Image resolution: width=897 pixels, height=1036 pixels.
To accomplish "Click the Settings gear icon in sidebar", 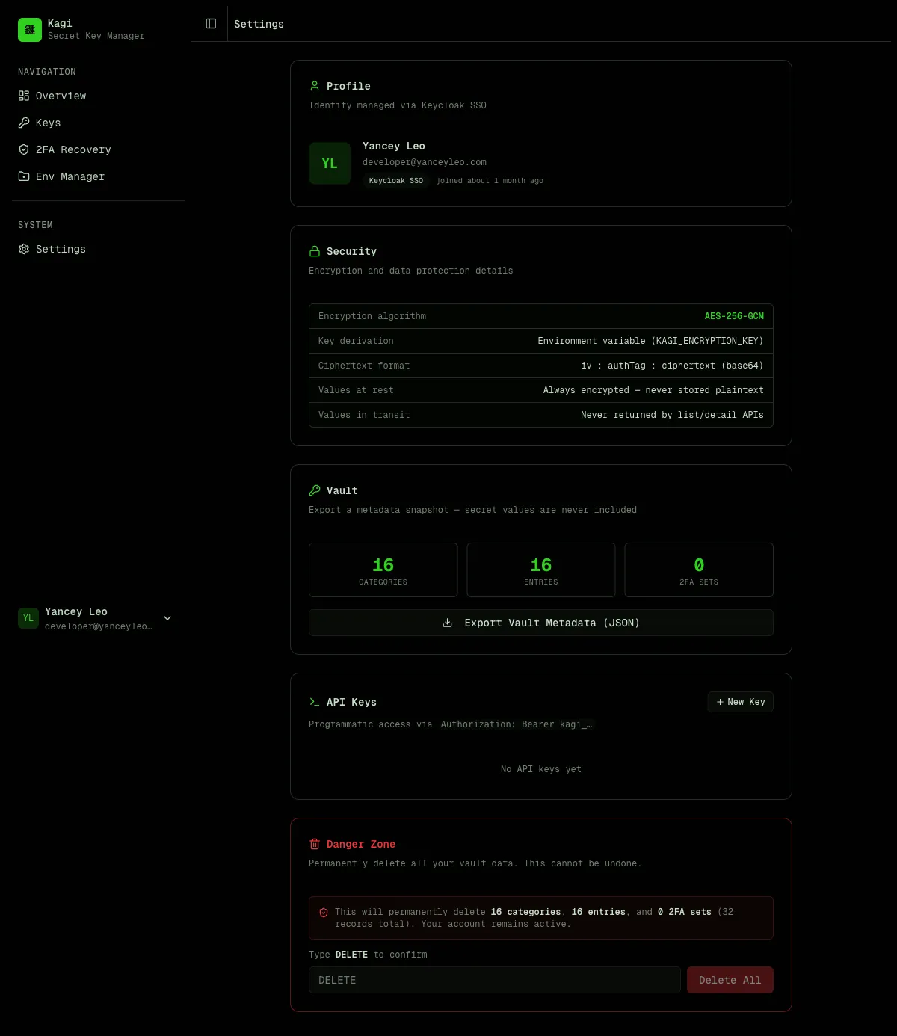I will (x=24, y=249).
